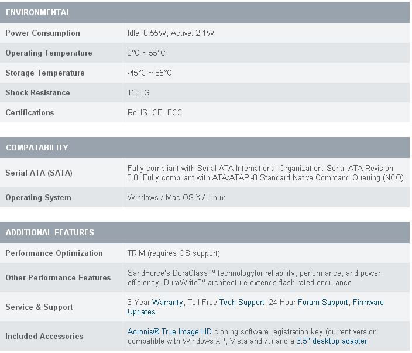
Task: Click the COMPATABILITY section header
Action: pyautogui.click(x=37, y=148)
